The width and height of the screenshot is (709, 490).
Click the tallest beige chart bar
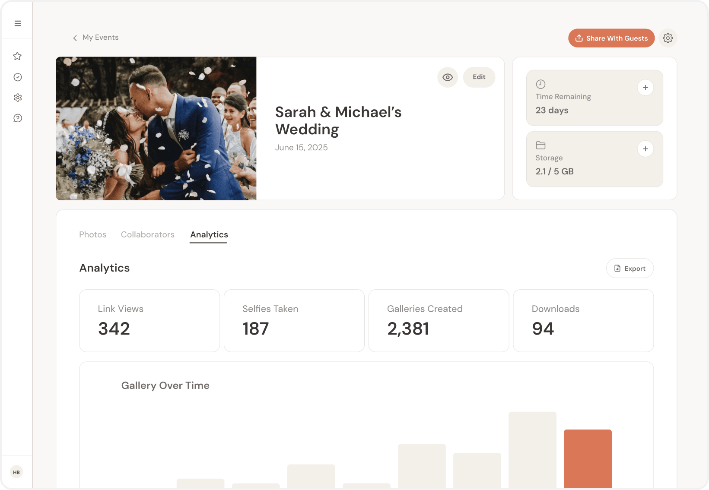tap(533, 450)
